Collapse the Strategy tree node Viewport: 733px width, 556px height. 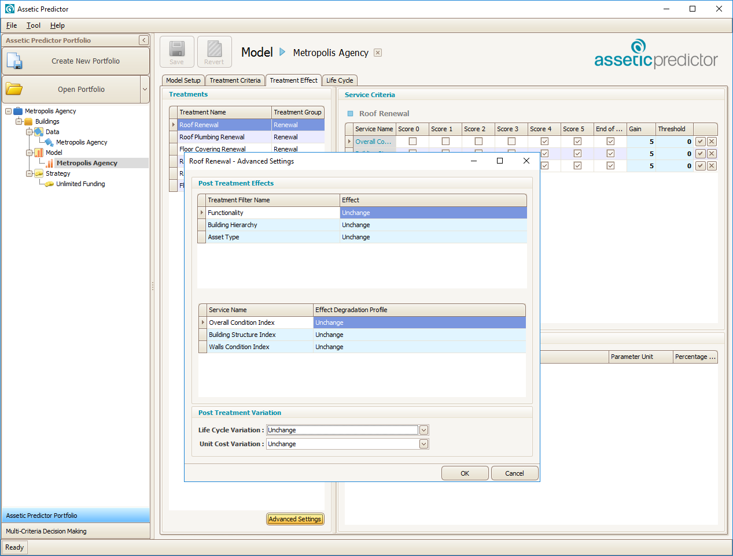coord(29,173)
